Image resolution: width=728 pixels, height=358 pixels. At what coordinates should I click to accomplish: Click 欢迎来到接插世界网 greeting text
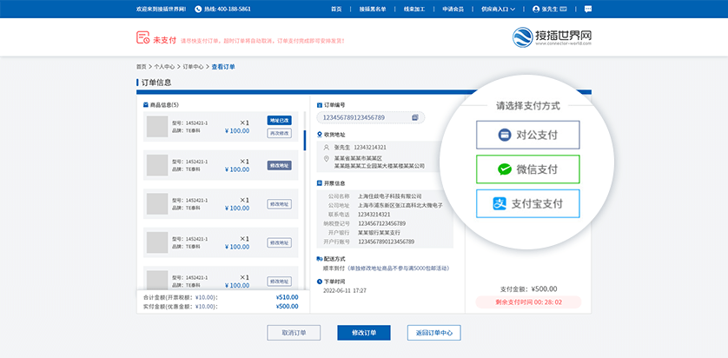pos(161,9)
